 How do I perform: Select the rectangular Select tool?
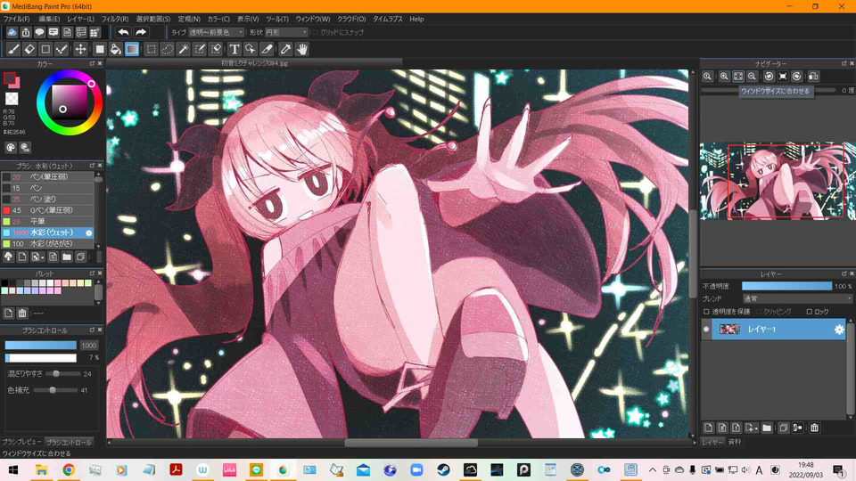(x=152, y=50)
